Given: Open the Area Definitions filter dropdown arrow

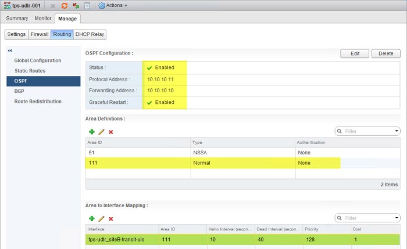Looking at the screenshot, I should (397, 131).
